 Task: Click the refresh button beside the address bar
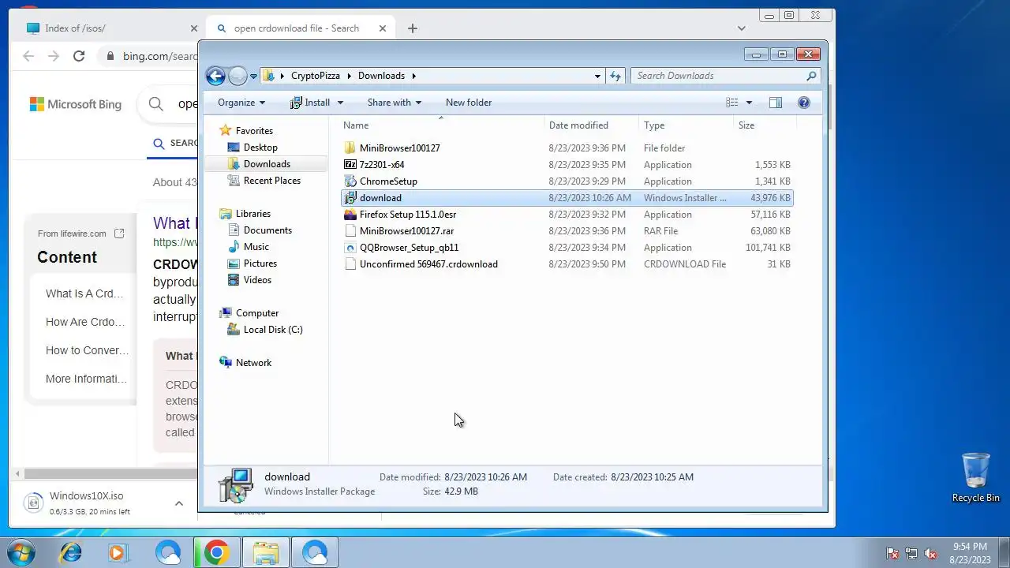tap(616, 76)
